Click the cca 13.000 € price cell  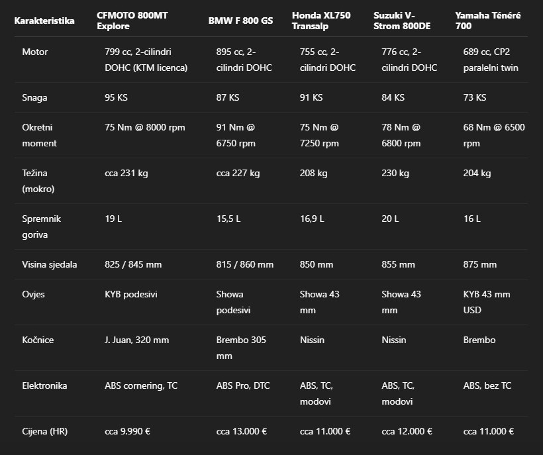[242, 431]
